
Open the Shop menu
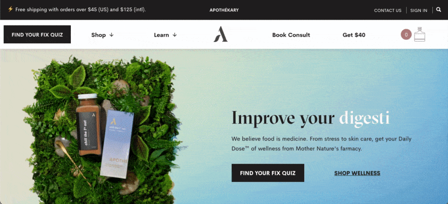pyautogui.click(x=102, y=35)
